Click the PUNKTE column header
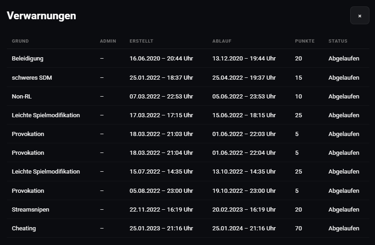375x245 pixels. pyautogui.click(x=305, y=41)
